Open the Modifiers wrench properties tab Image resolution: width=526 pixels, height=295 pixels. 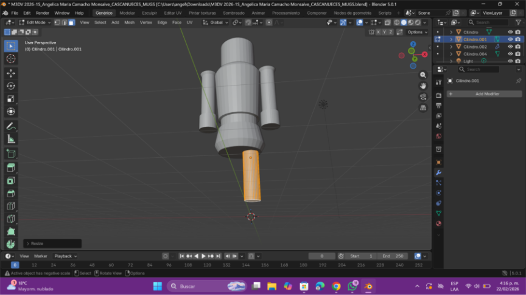tap(438, 172)
